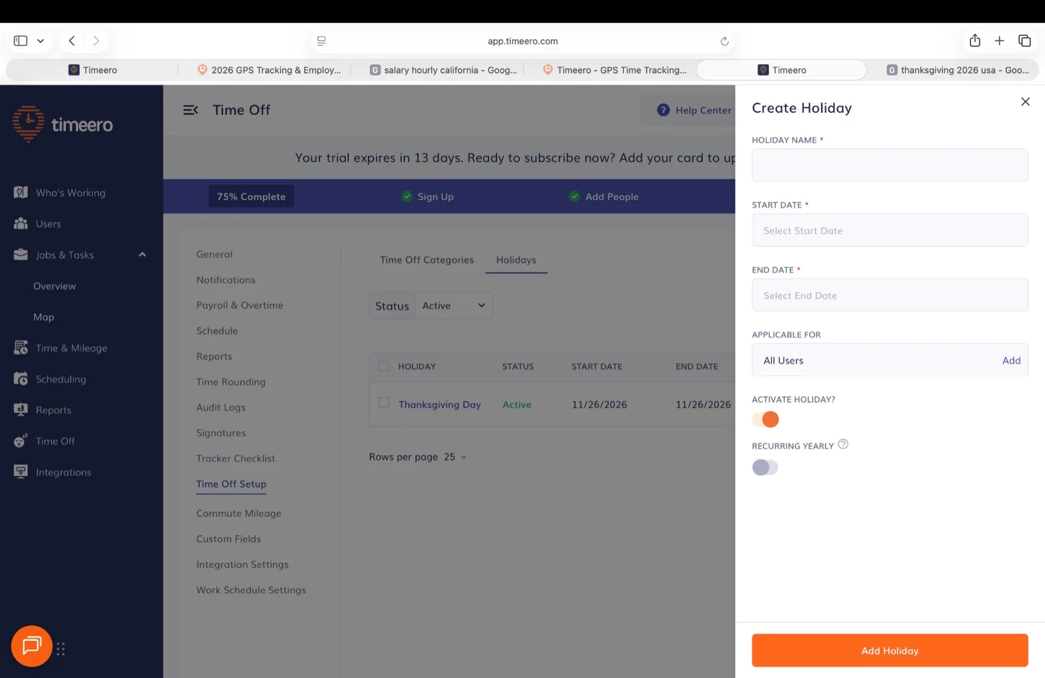Open the orange chat support bubble
1045x678 pixels.
31,646
